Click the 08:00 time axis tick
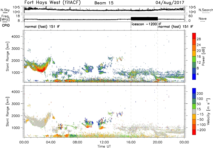 [x=77, y=142]
